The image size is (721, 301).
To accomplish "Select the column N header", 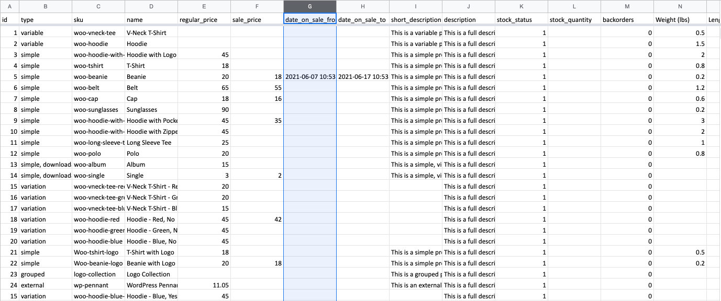I will tap(680, 7).
